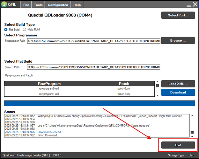This screenshot has height=159, width=199.
Task: Click the Programmer Path input field
Action: coord(94,41)
